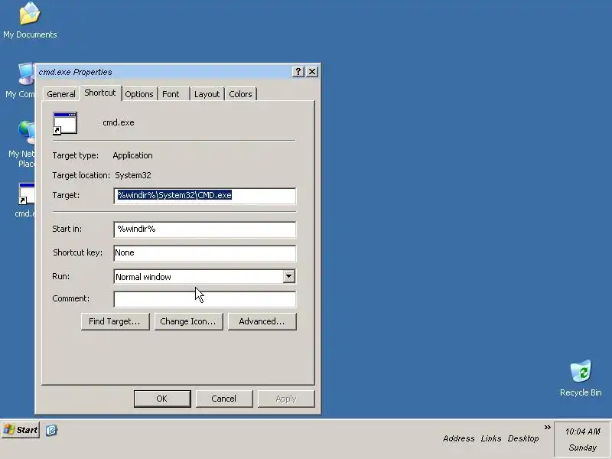Viewport: 612px width, 459px height.
Task: Focus the Shortcut key field
Action: 205,253
